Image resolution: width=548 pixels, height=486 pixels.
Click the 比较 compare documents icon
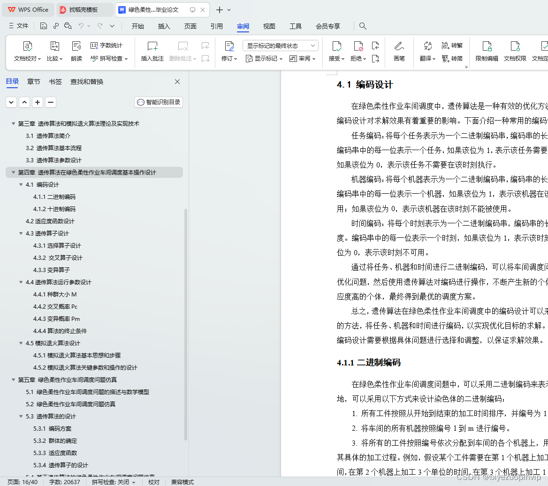tap(54, 46)
